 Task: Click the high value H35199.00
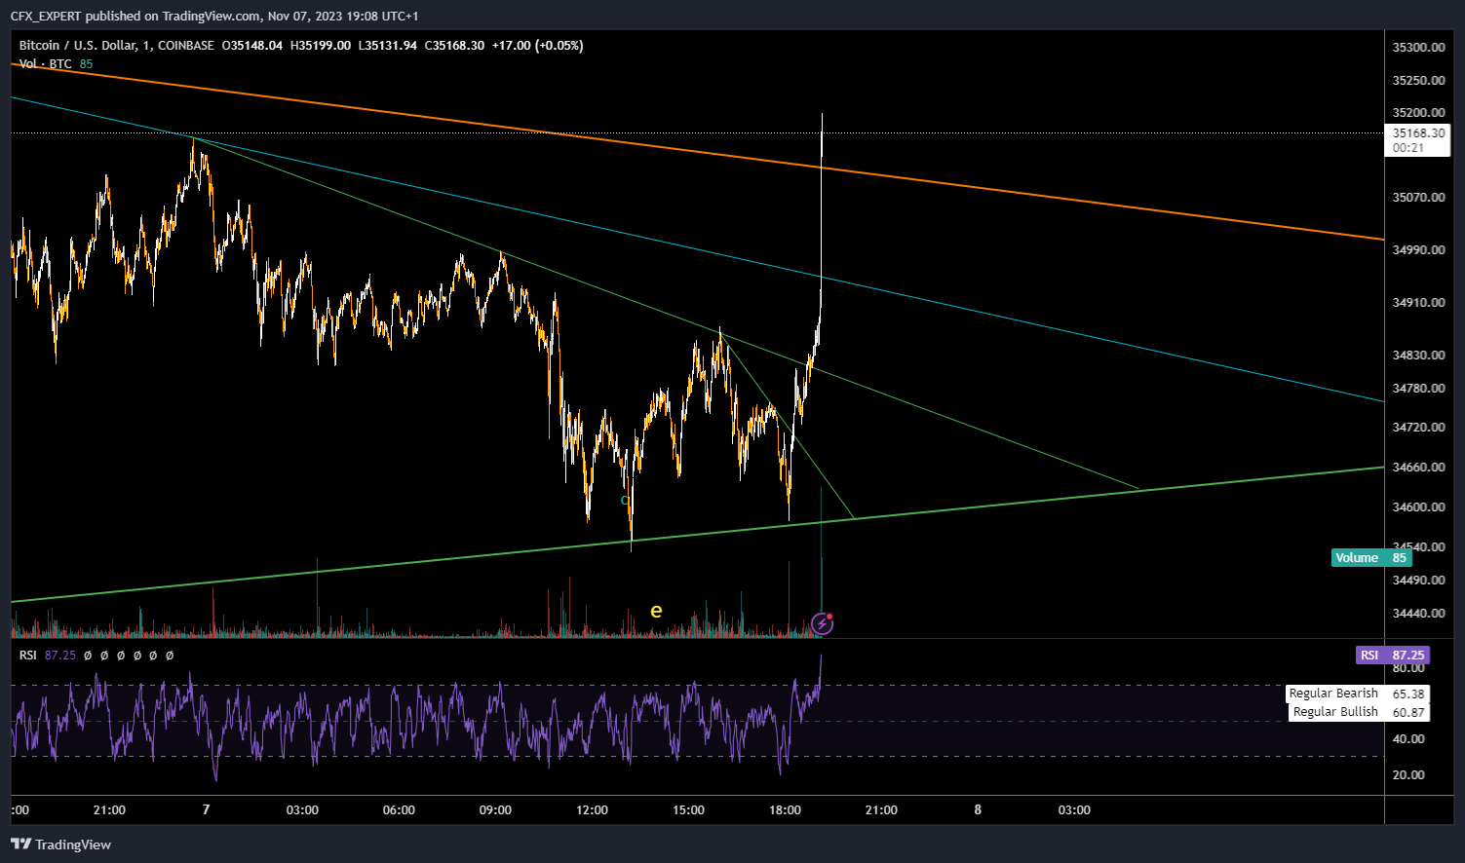click(x=321, y=46)
